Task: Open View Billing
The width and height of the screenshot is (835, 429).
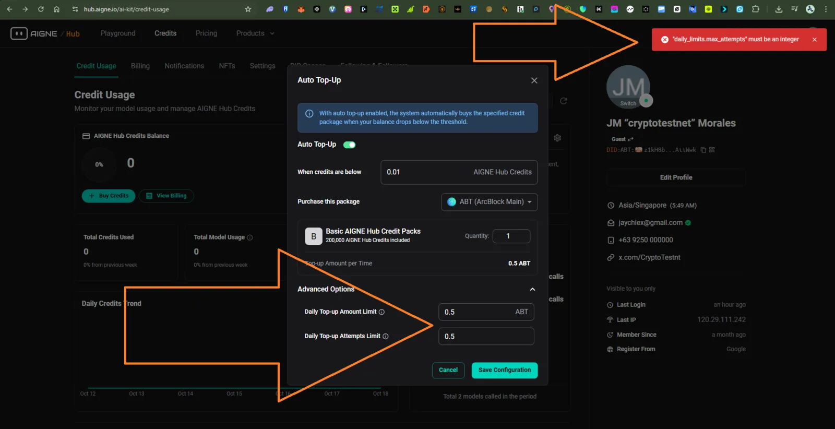Action: pyautogui.click(x=166, y=196)
